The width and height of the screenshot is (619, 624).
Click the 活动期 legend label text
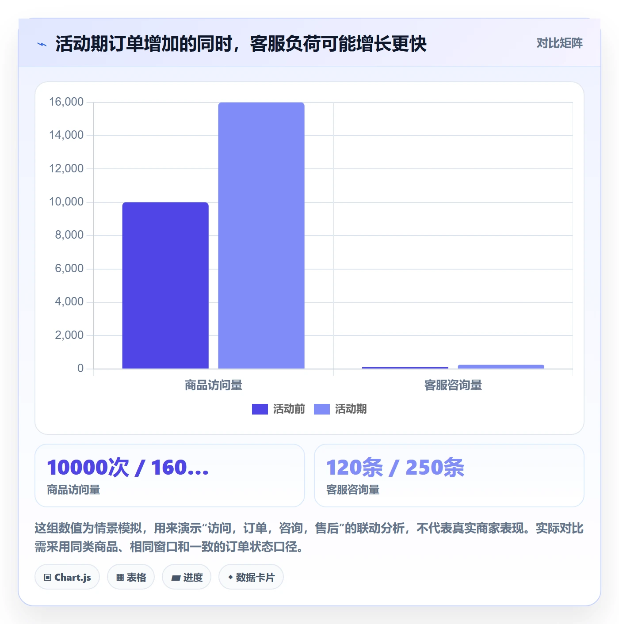tap(351, 409)
